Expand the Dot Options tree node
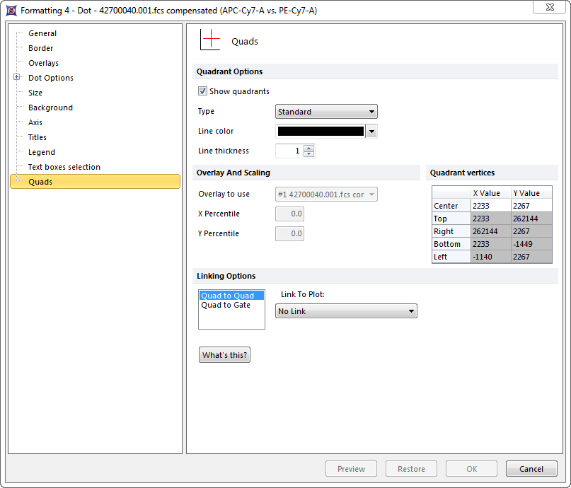The height and width of the screenshot is (488, 571). click(x=16, y=78)
